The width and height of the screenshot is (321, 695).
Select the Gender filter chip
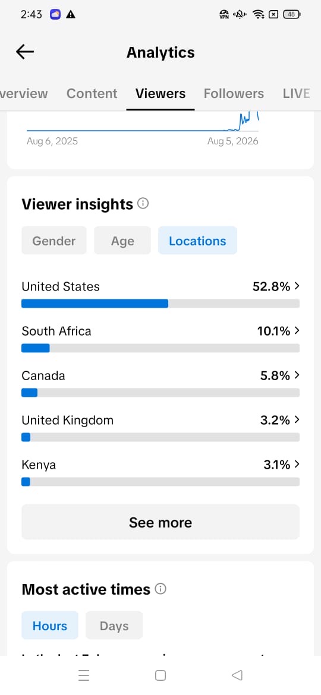[x=54, y=241]
